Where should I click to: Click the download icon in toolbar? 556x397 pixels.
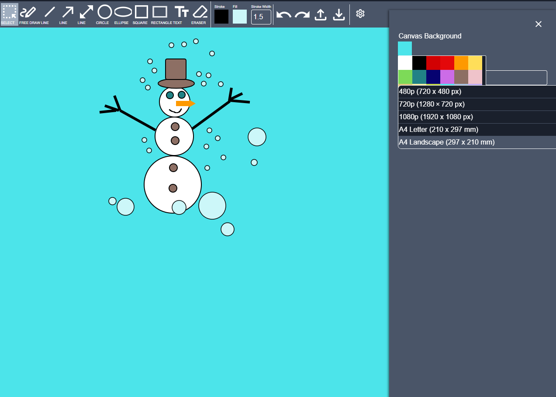pyautogui.click(x=339, y=14)
